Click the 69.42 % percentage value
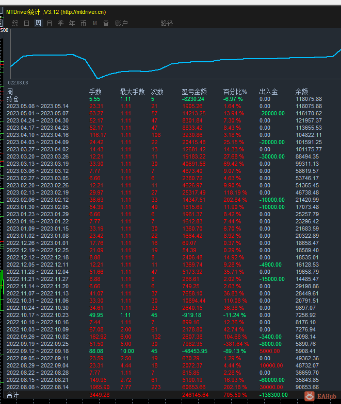This screenshot has width=341, height=404. click(234, 164)
